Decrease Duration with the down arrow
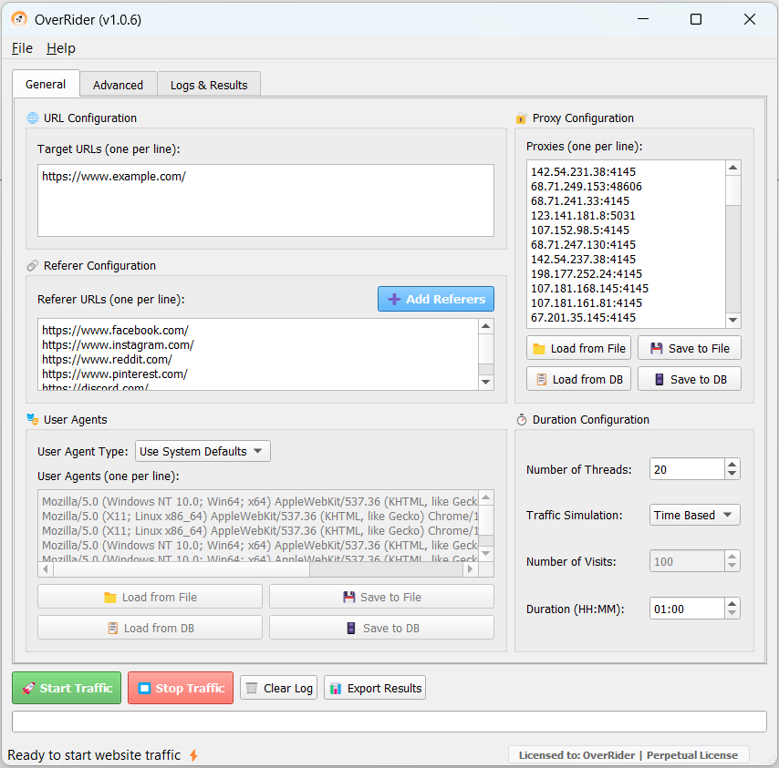This screenshot has height=768, width=779. tap(732, 614)
